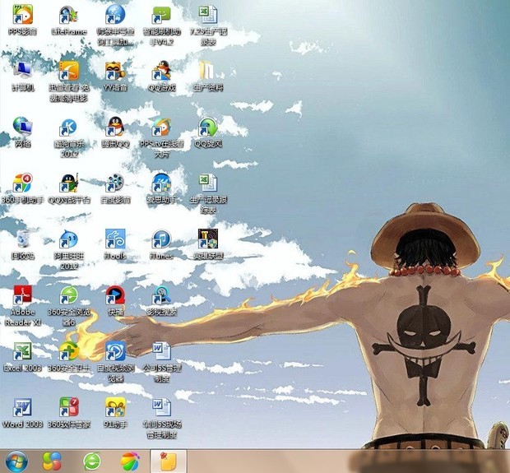Click the Windows Start button

(x=16, y=461)
